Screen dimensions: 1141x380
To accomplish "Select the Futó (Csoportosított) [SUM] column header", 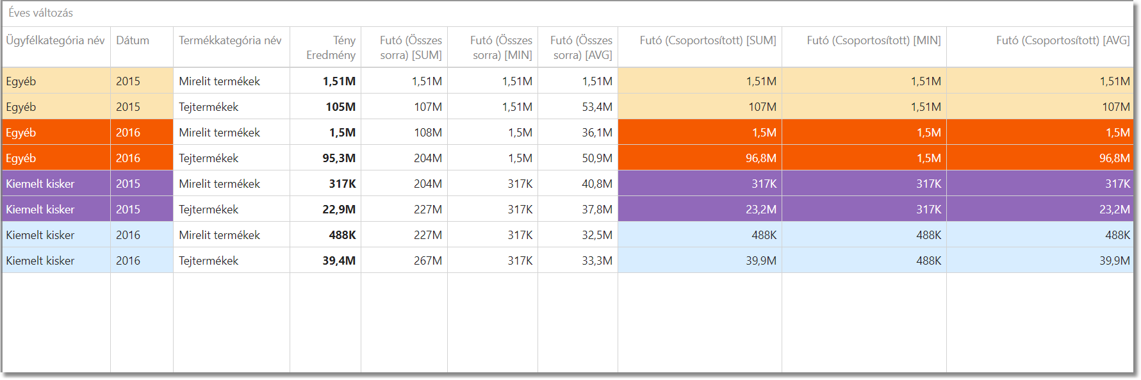I will click(707, 40).
